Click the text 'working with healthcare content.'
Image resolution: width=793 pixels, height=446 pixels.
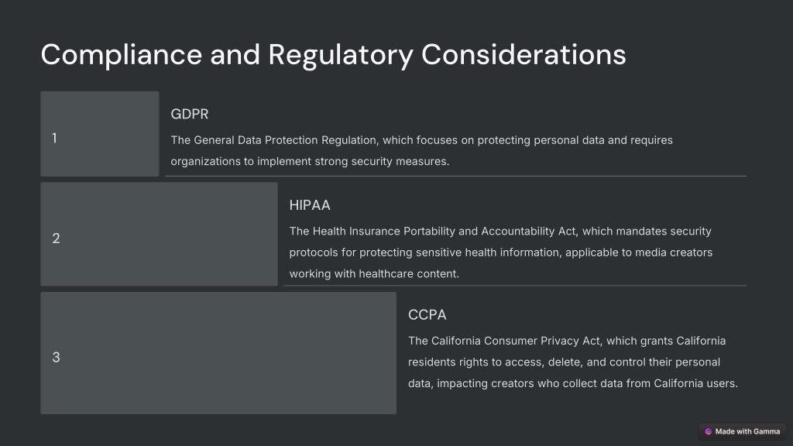[x=374, y=273]
